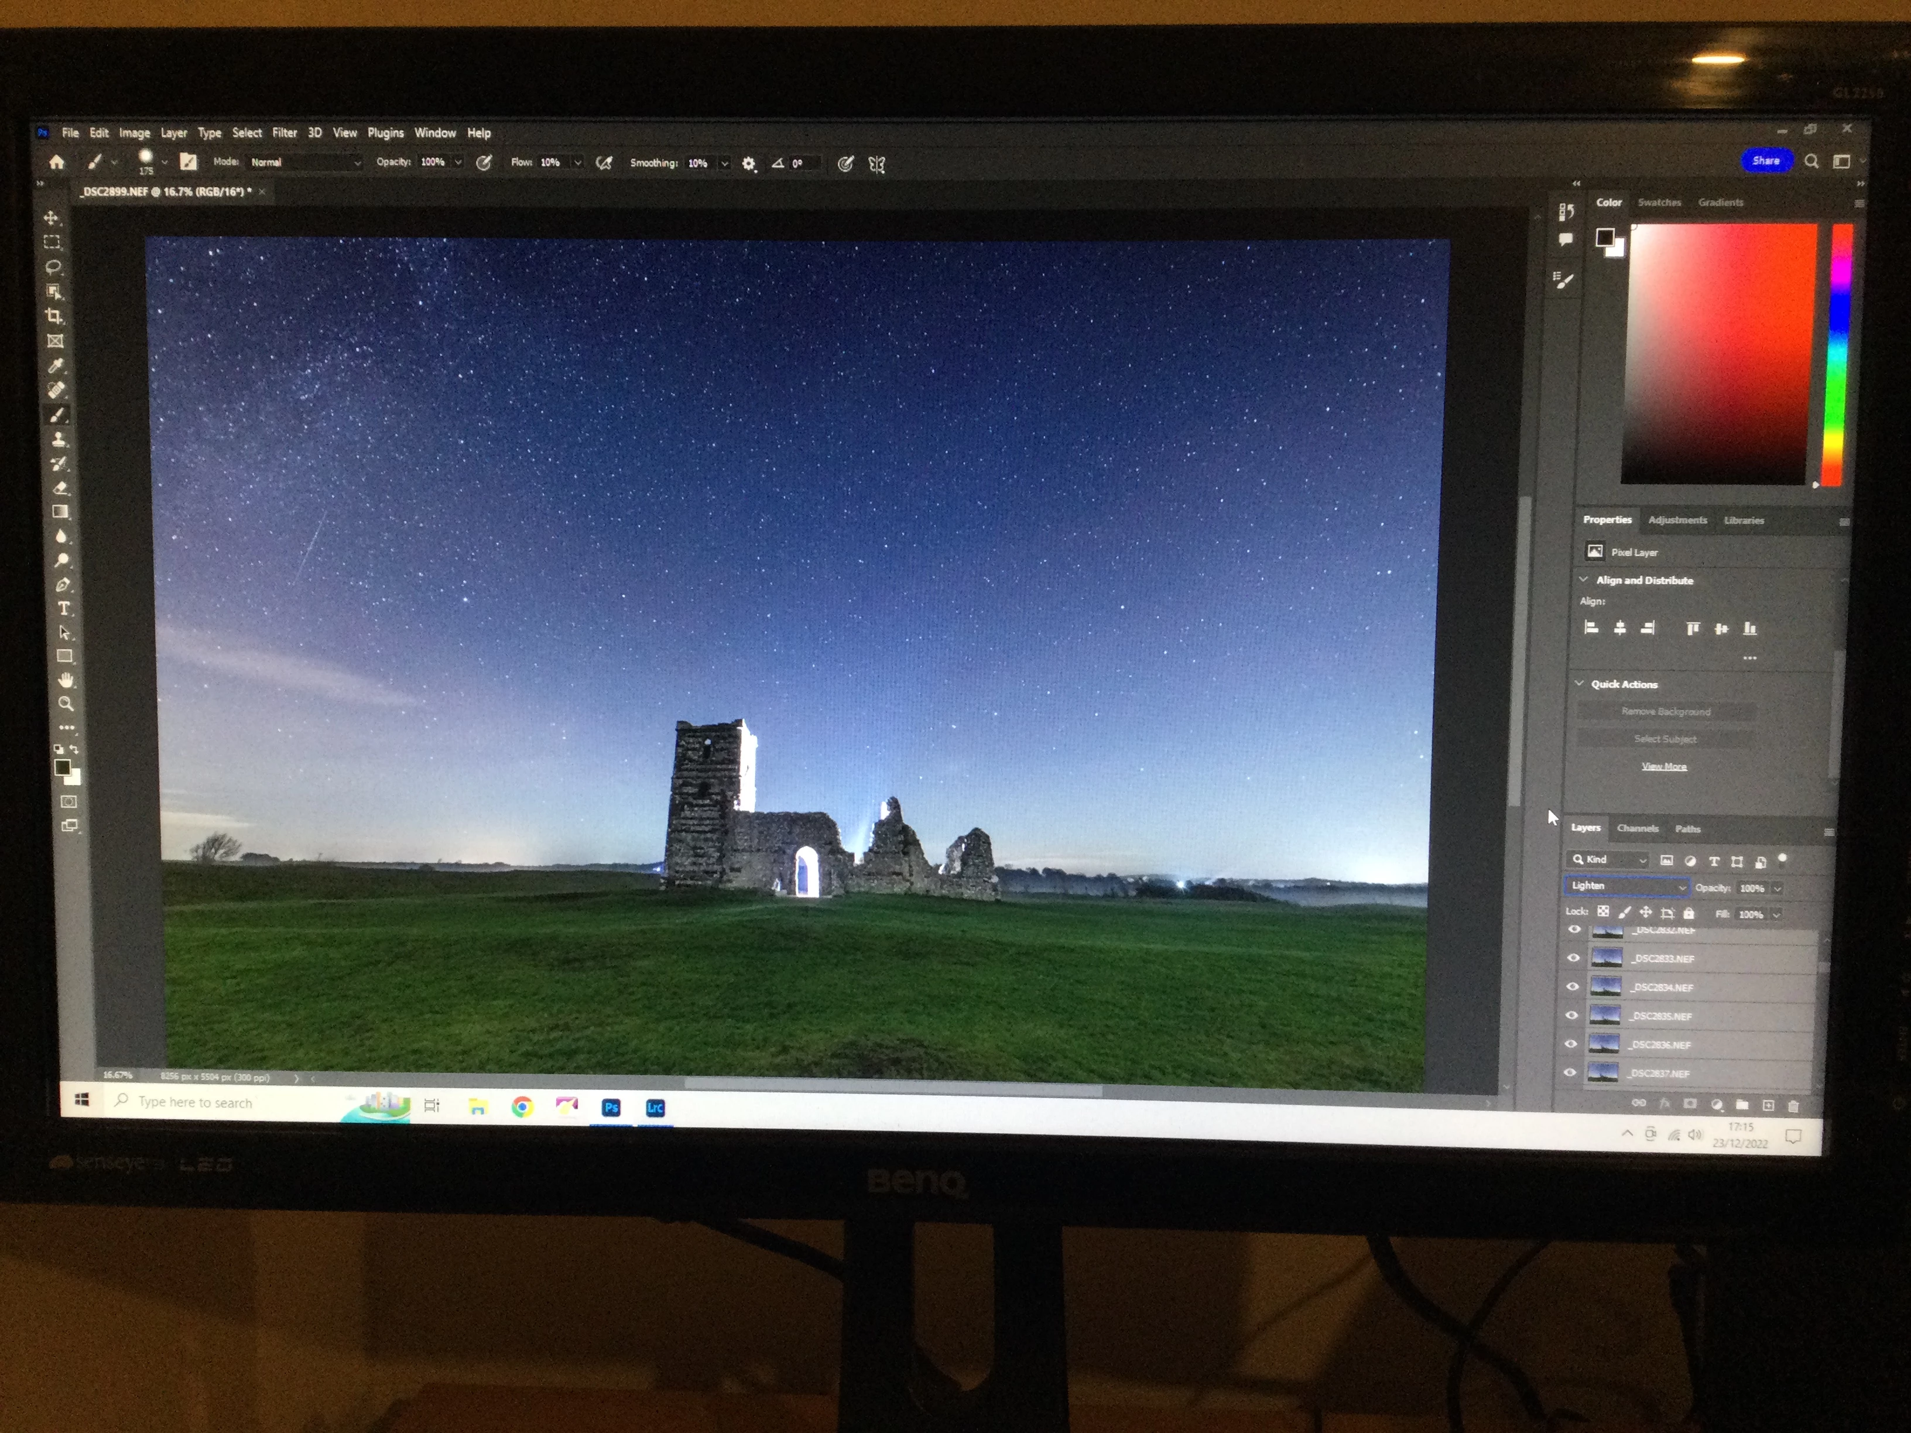
Task: Switch to the Channels tab
Action: [1637, 828]
